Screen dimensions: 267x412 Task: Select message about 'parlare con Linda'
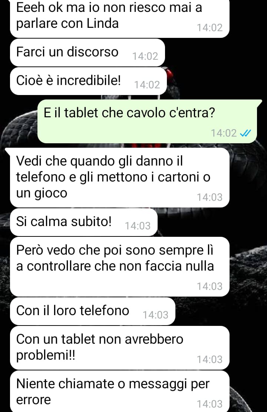click(120, 19)
